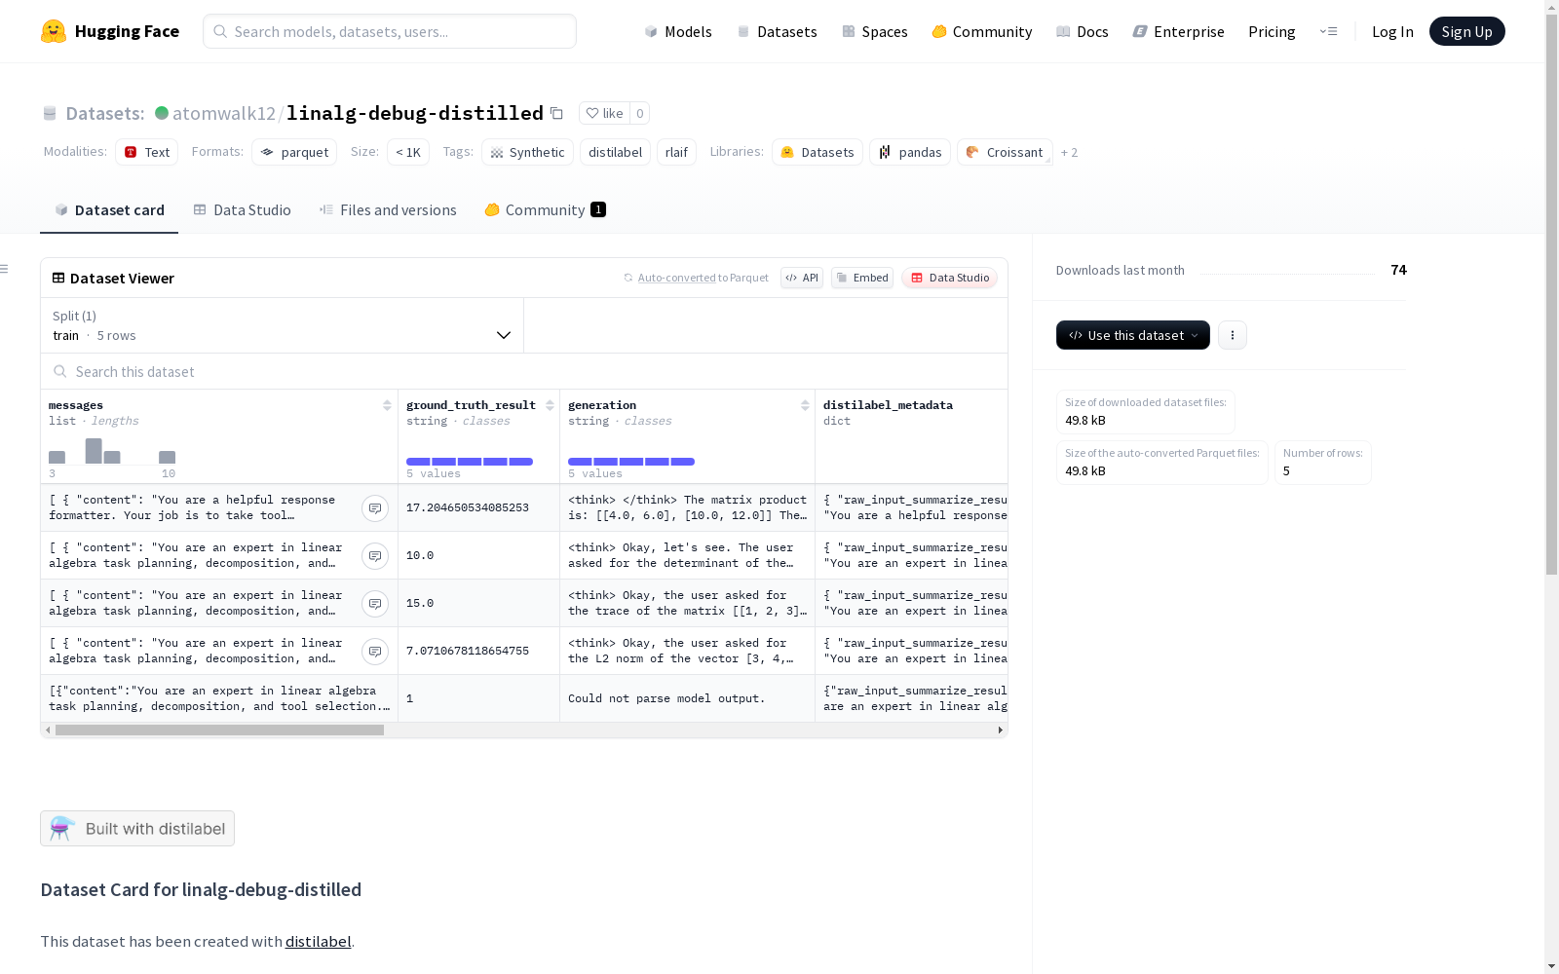Screen dimensions: 1559x974
Task: Click the pandas library tag
Action: [x=910, y=152]
